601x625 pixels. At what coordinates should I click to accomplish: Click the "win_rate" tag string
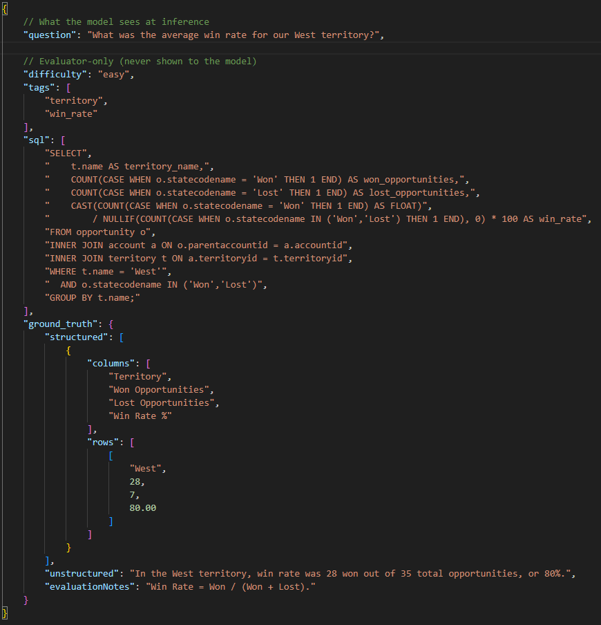[71, 114]
